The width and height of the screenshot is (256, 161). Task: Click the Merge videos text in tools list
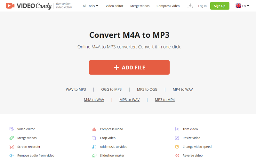coord(27,138)
